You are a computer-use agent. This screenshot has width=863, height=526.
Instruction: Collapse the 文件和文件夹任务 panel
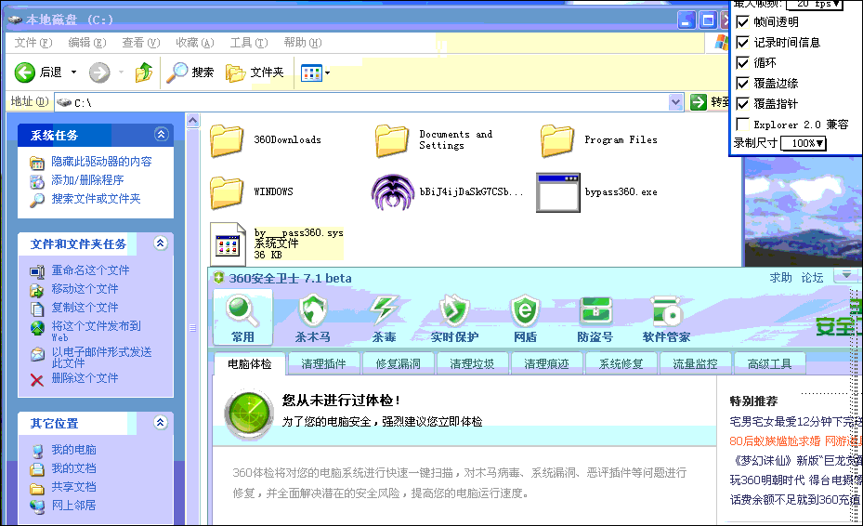[x=161, y=243]
